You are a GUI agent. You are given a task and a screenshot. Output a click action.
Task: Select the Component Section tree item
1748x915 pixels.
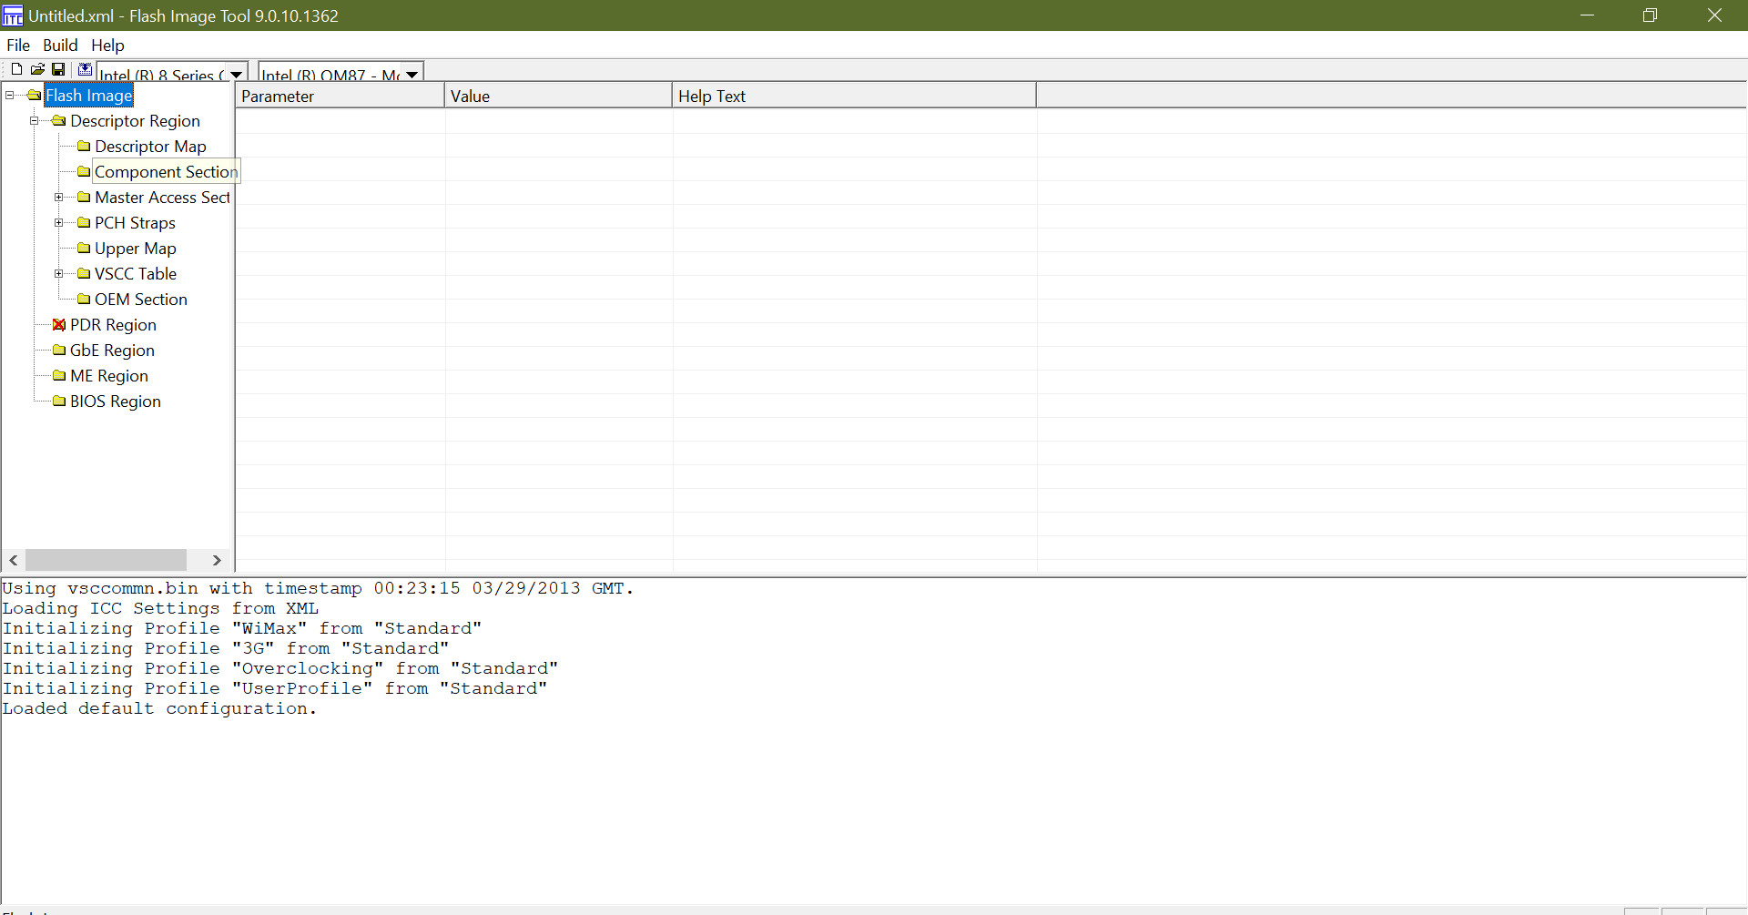point(166,172)
